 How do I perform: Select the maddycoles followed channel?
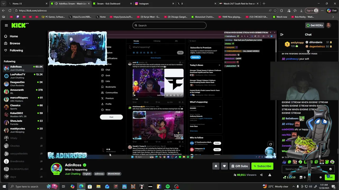24,130
